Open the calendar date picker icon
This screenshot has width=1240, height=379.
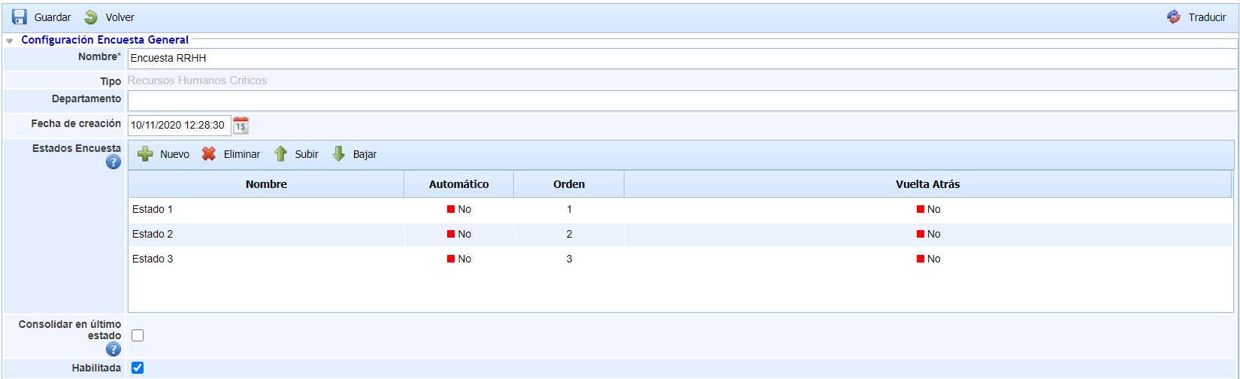coord(240,126)
